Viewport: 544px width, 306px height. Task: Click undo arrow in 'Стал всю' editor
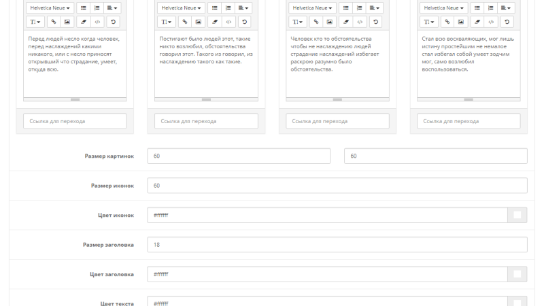click(507, 22)
